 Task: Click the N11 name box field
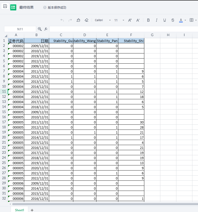[x=20, y=29]
